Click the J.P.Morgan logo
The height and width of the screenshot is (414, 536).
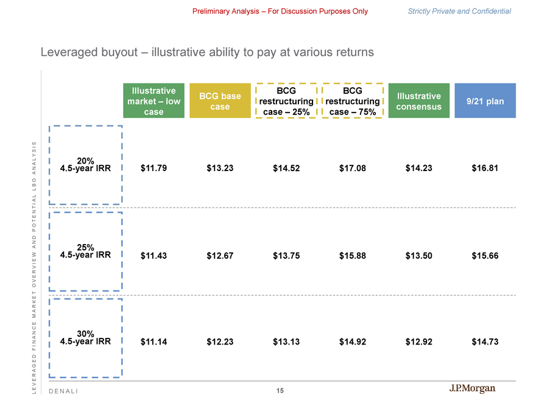tap(468, 389)
